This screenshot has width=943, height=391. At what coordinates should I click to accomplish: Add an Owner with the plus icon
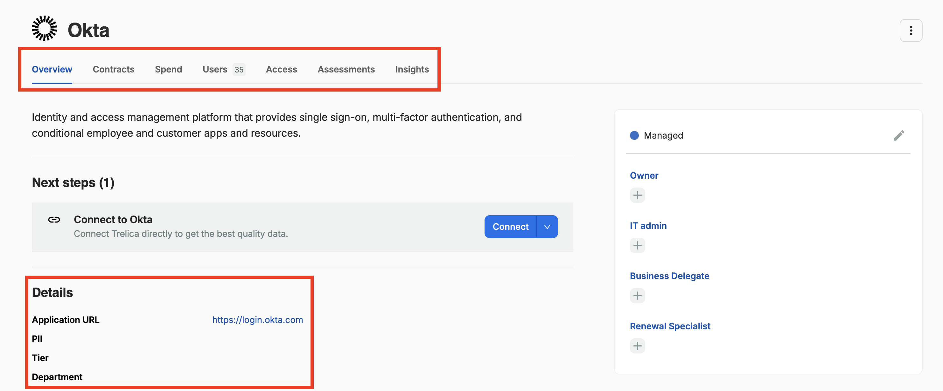(637, 195)
